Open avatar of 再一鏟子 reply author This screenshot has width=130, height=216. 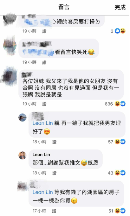[23, 117]
